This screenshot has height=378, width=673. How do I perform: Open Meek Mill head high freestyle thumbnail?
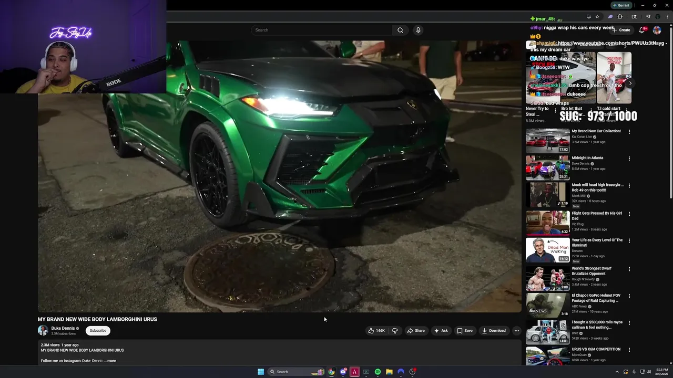pyautogui.click(x=547, y=194)
